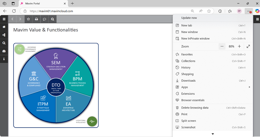260x137 pixels.
Task: Expand the Apps submenu
Action: (x=213, y=87)
